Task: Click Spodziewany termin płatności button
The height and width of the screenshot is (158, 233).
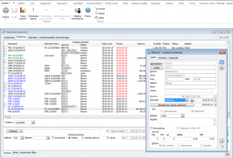Action: (x=172, y=105)
